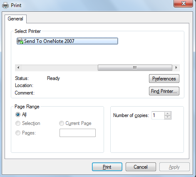Click inside the Pages range text field
Screen dimensions: 196x177
click(x=77, y=133)
